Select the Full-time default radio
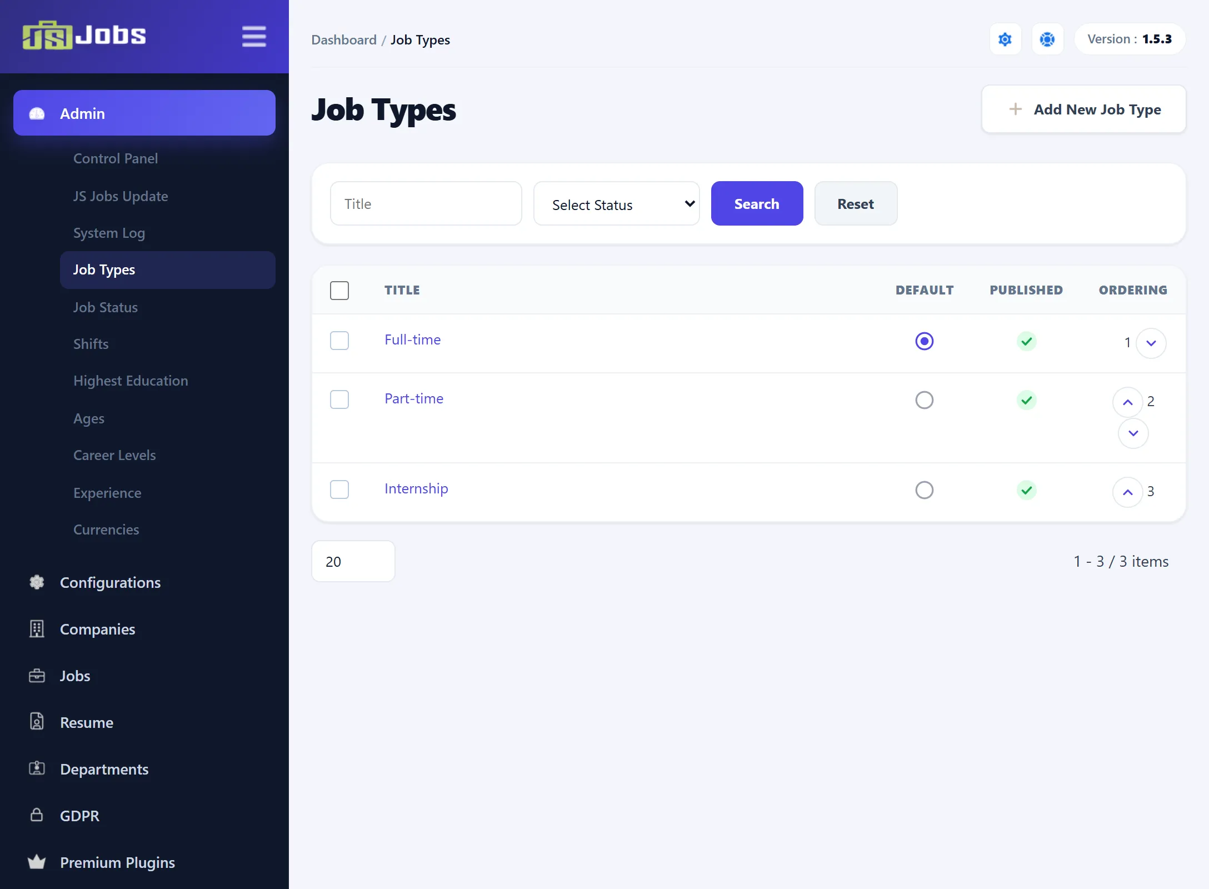This screenshot has height=889, width=1209. [925, 341]
